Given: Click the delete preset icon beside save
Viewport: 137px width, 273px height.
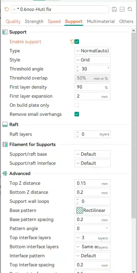Looking at the screenshot, I should (122, 9).
